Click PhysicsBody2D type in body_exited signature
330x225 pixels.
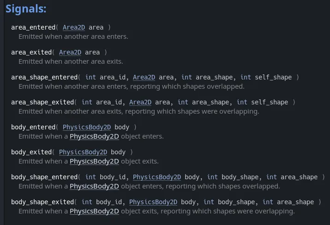83,152
